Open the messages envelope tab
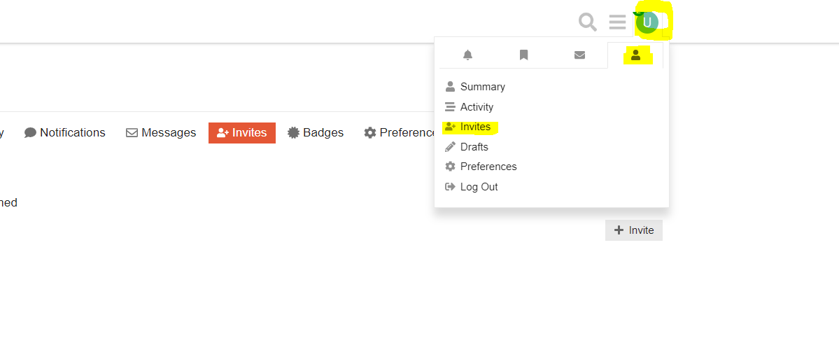Viewport: 839px width, 364px height. click(579, 55)
